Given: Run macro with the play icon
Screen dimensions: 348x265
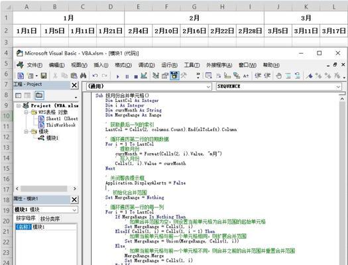Looking at the screenshot, I should click(x=117, y=77).
